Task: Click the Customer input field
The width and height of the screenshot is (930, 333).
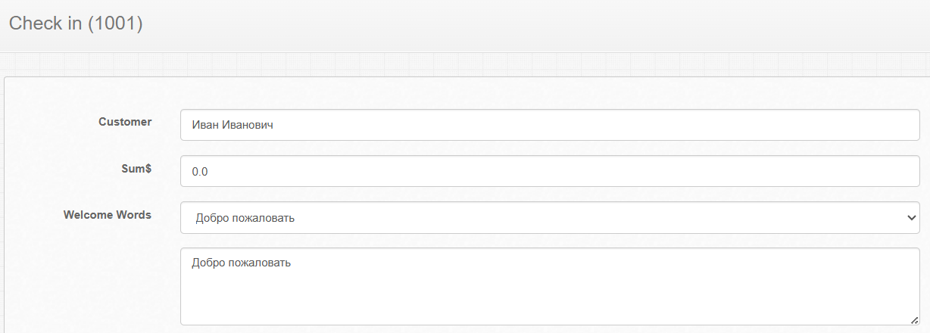Action: [x=549, y=125]
